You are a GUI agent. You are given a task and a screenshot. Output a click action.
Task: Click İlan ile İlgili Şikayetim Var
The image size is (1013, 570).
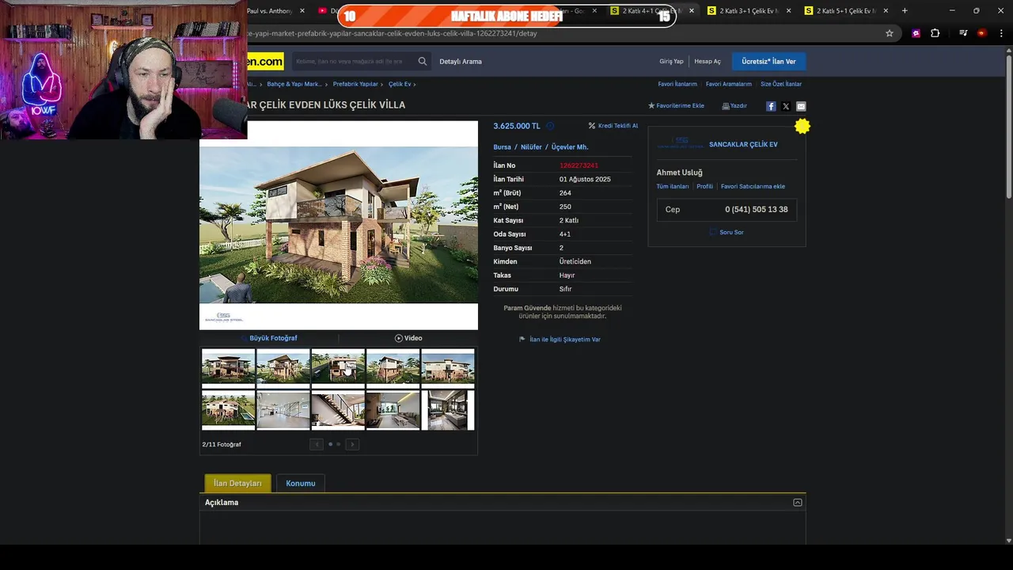click(x=565, y=339)
